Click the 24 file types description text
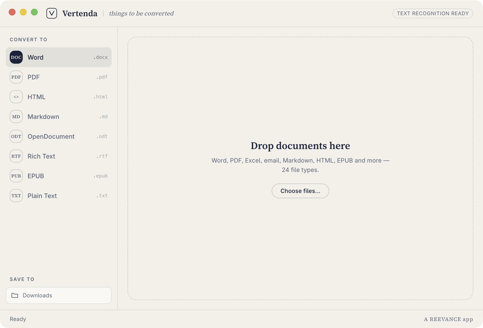Screen dimensions: 483x328 pos(300,165)
